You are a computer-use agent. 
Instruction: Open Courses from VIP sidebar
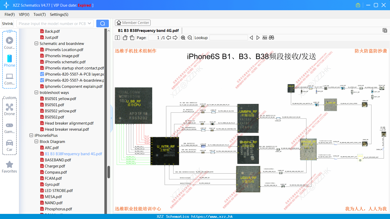pos(9,43)
